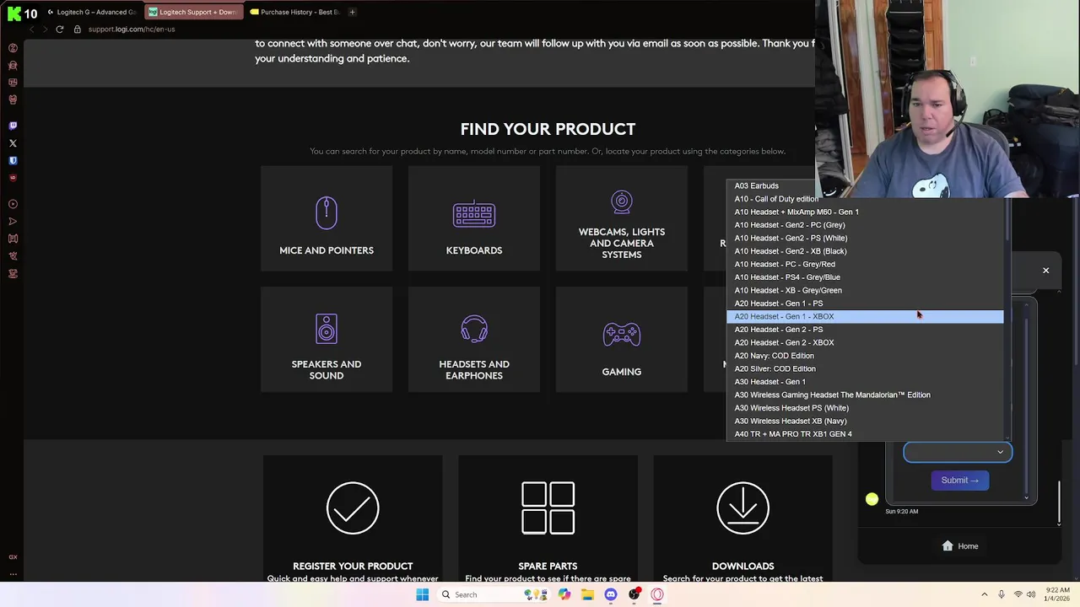Open a new tab with plus button
Viewport: 1080px width, 607px height.
coord(352,12)
